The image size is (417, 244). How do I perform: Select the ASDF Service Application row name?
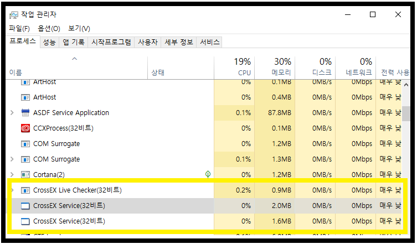coord(71,113)
